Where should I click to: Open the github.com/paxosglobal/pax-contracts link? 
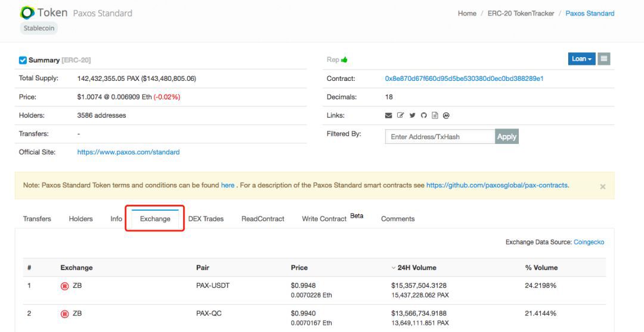(497, 185)
